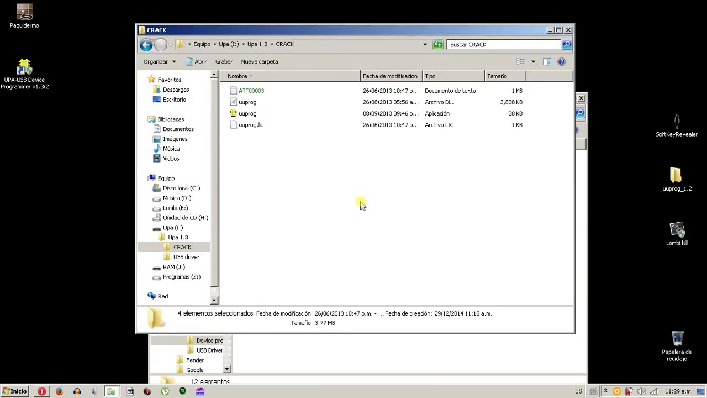Click the volume speaker in the system tray
Screen dimensions: 707x398
tap(641, 391)
